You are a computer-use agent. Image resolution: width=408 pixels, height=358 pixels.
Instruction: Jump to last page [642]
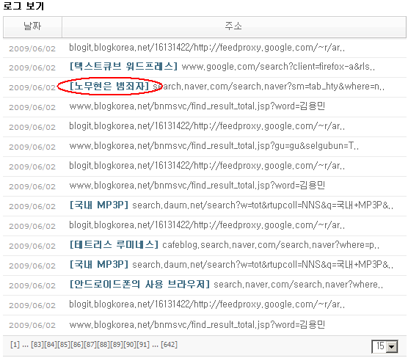[x=169, y=345]
